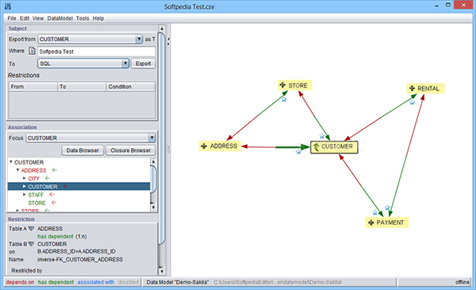Open the File menu
Image resolution: width=476 pixels, height=290 pixels.
(x=12, y=18)
